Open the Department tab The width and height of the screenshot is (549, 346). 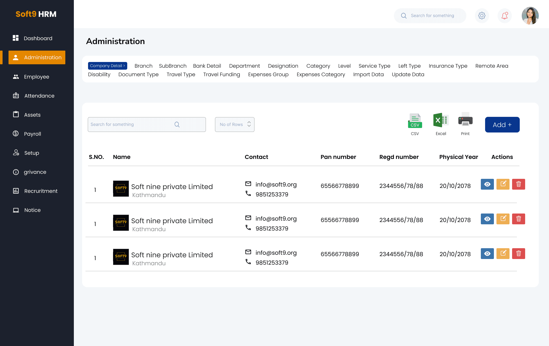245,66
